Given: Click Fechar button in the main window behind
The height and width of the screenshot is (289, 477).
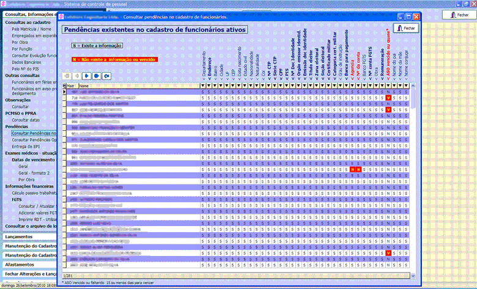Looking at the screenshot, I should pos(459,15).
